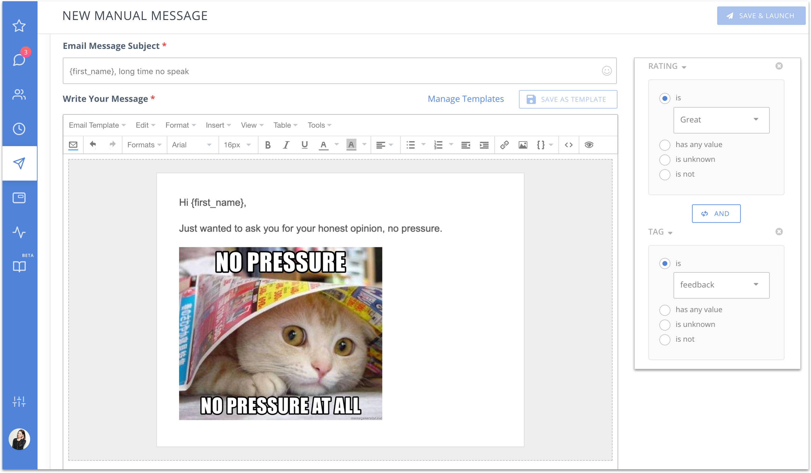Open the View menu
This screenshot has width=811, height=473.
[252, 125]
